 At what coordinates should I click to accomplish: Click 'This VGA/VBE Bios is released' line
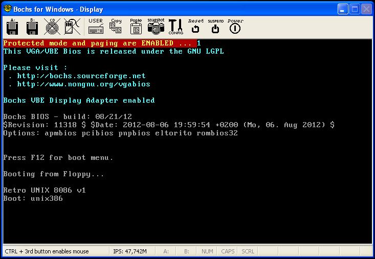point(114,51)
